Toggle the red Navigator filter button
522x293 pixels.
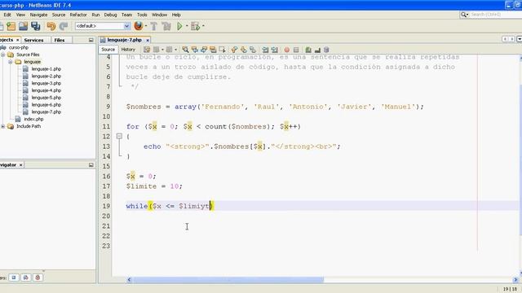[x=38, y=278]
